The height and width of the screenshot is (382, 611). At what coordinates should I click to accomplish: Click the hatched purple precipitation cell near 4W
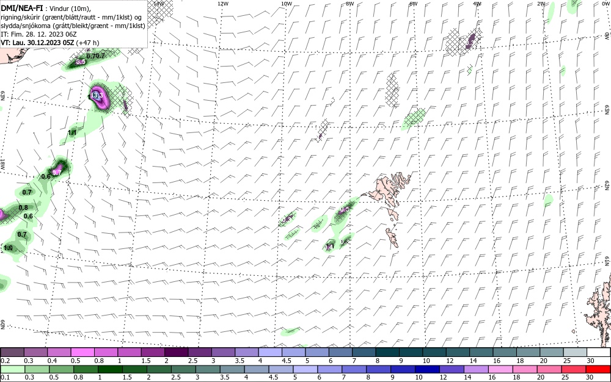tap(470, 40)
